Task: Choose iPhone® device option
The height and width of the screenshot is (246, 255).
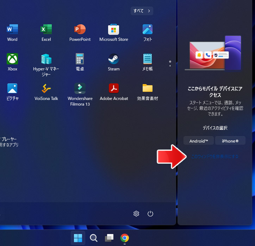Action: point(230,141)
